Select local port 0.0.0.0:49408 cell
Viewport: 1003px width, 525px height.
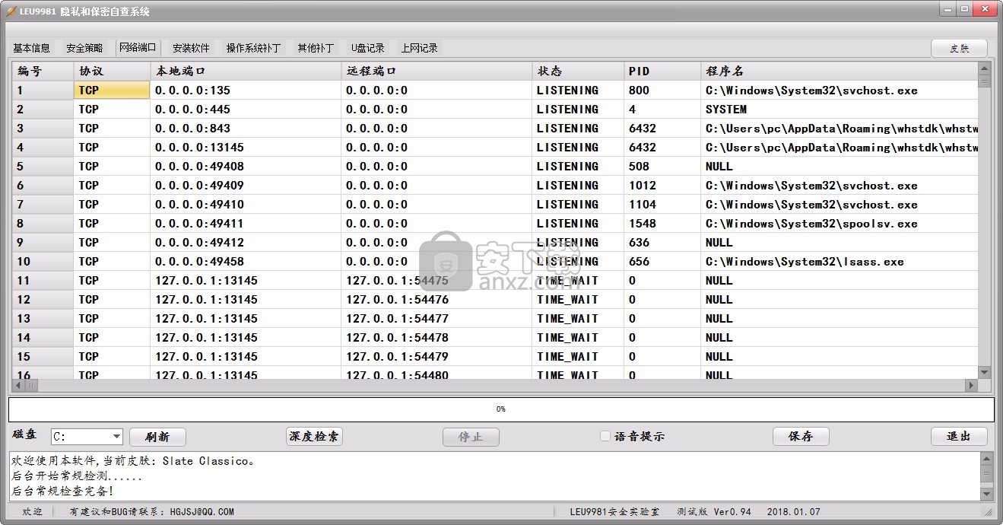pyautogui.click(x=246, y=166)
